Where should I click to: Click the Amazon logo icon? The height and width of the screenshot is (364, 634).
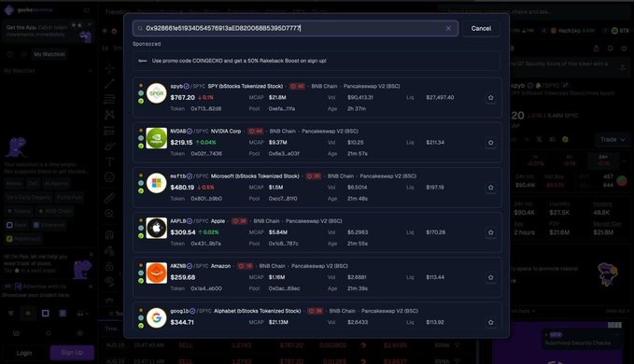157,273
